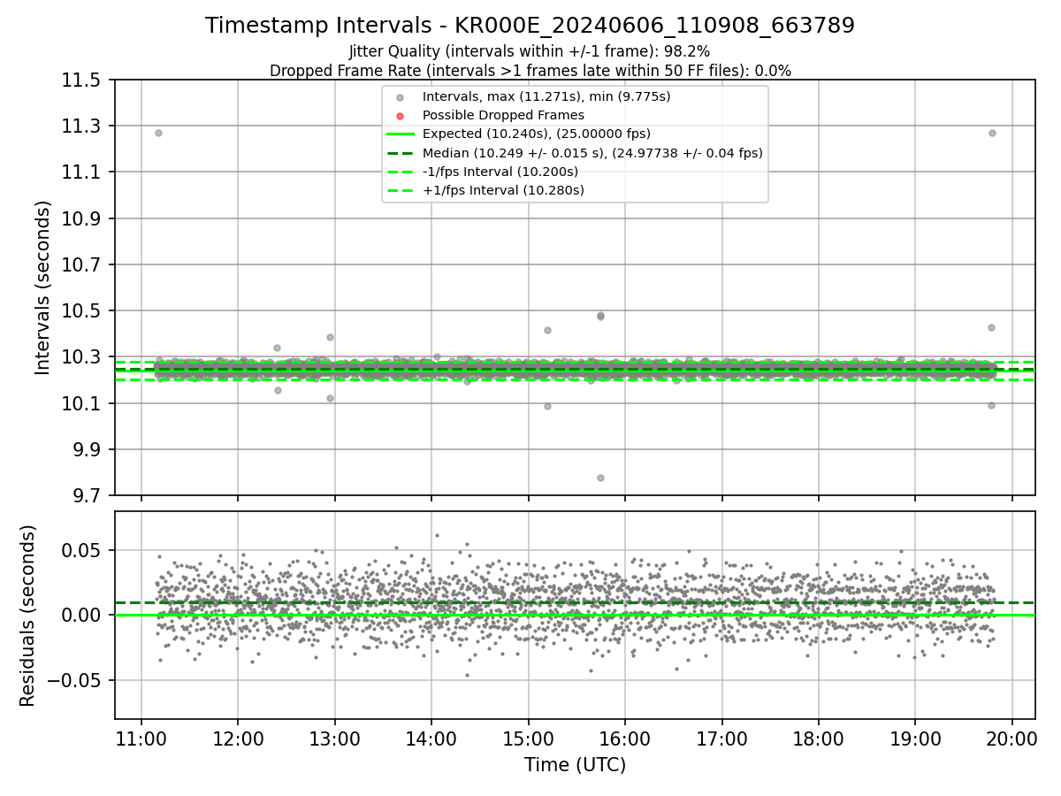This screenshot has width=1061, height=796.
Task: Click the '16:00' time tick label
Action: click(x=624, y=738)
